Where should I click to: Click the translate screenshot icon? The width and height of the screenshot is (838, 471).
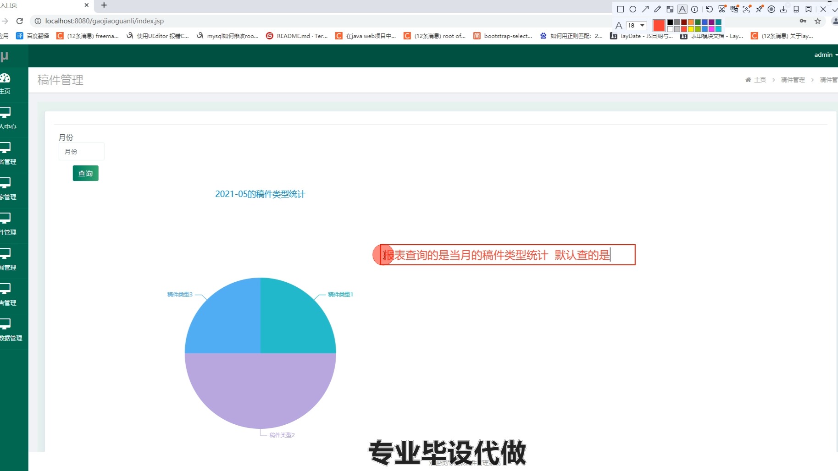coord(734,9)
